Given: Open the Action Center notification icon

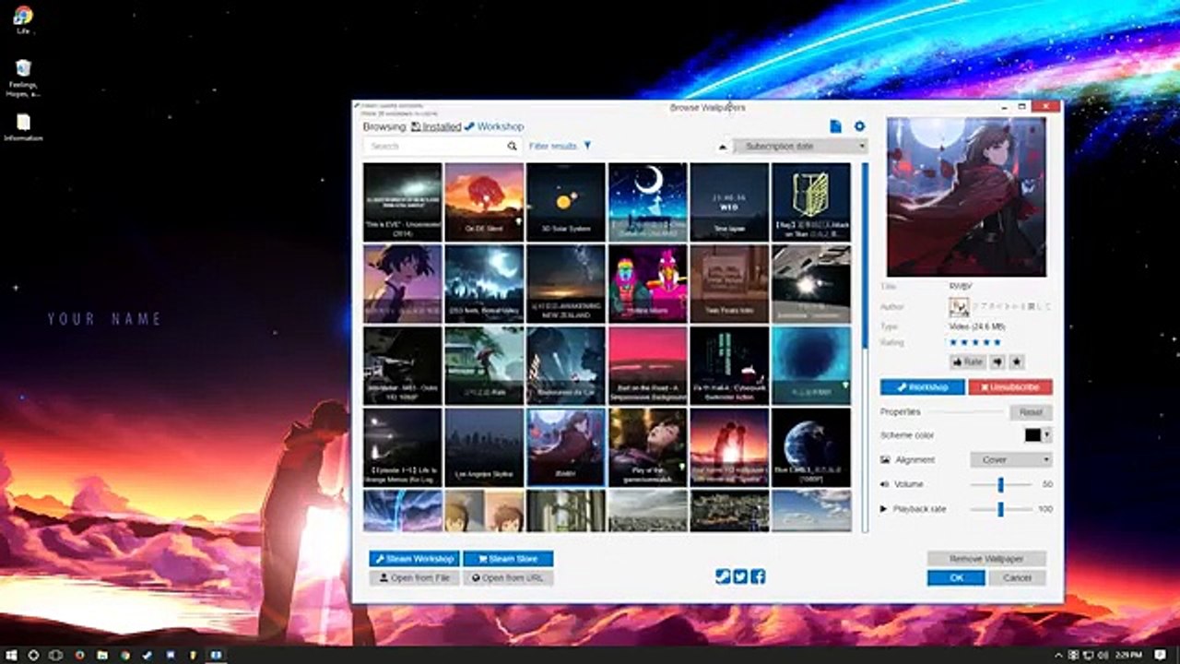Looking at the screenshot, I should pyautogui.click(x=1161, y=655).
